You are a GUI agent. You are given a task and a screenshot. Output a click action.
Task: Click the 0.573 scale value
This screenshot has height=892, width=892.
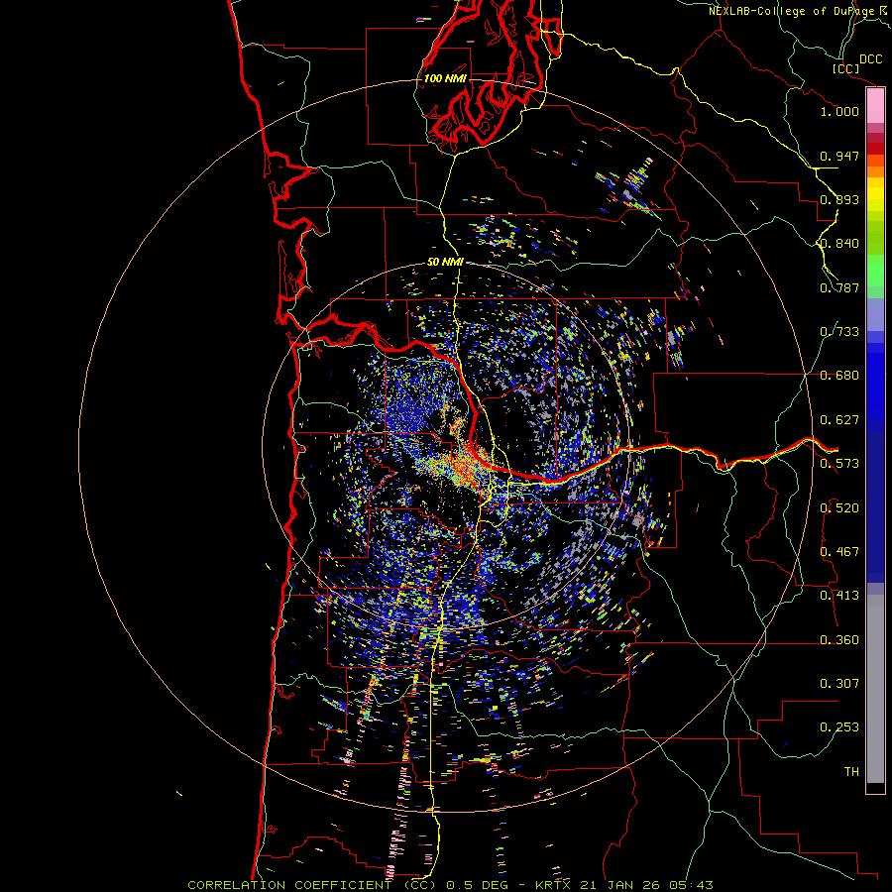(839, 464)
